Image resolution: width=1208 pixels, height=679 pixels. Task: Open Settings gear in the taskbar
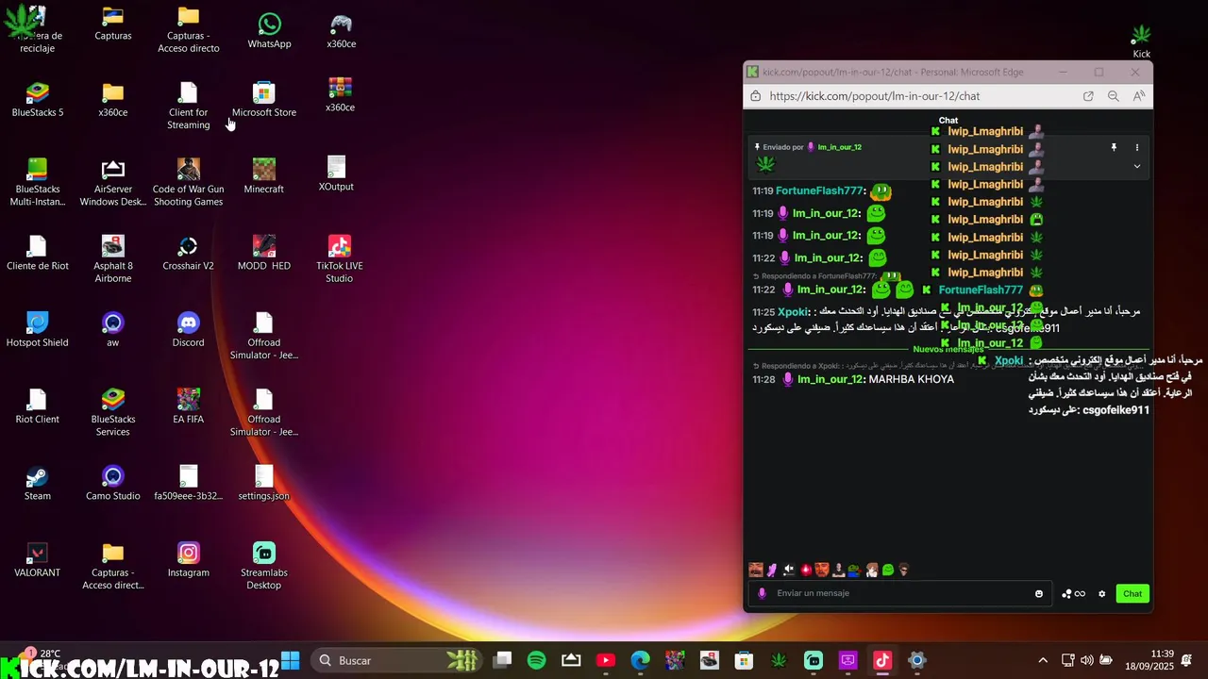(916, 660)
